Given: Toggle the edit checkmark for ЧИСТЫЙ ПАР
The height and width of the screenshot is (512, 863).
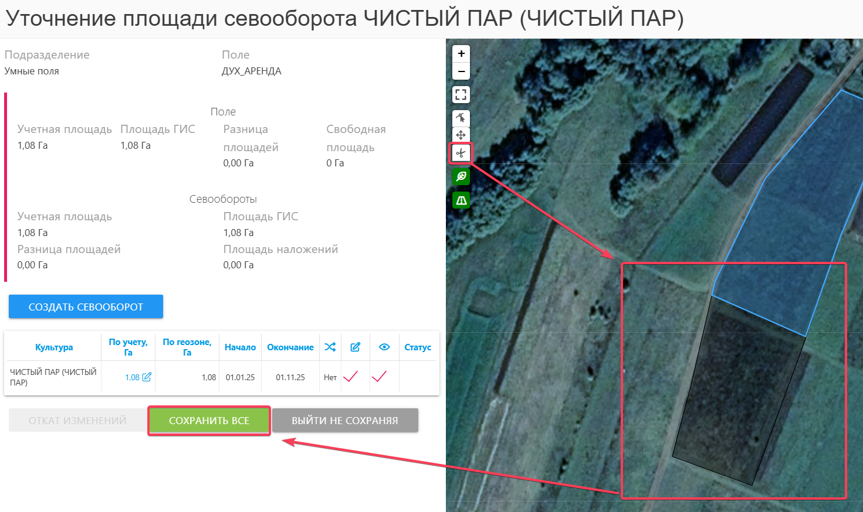Looking at the screenshot, I should [351, 377].
